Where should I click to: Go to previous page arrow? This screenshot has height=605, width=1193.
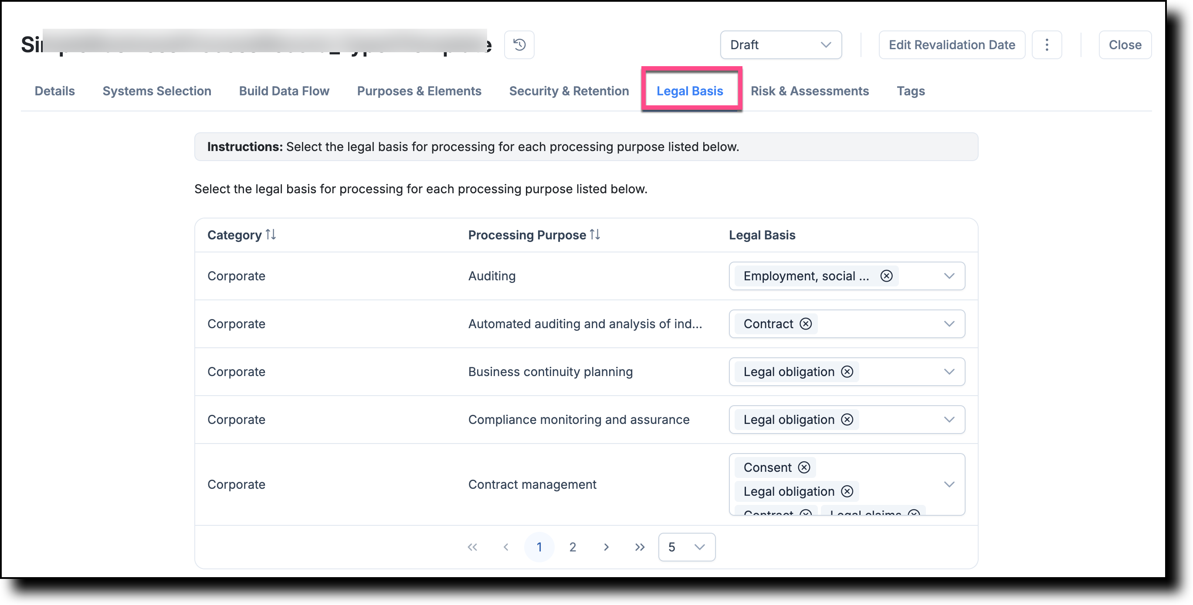506,547
